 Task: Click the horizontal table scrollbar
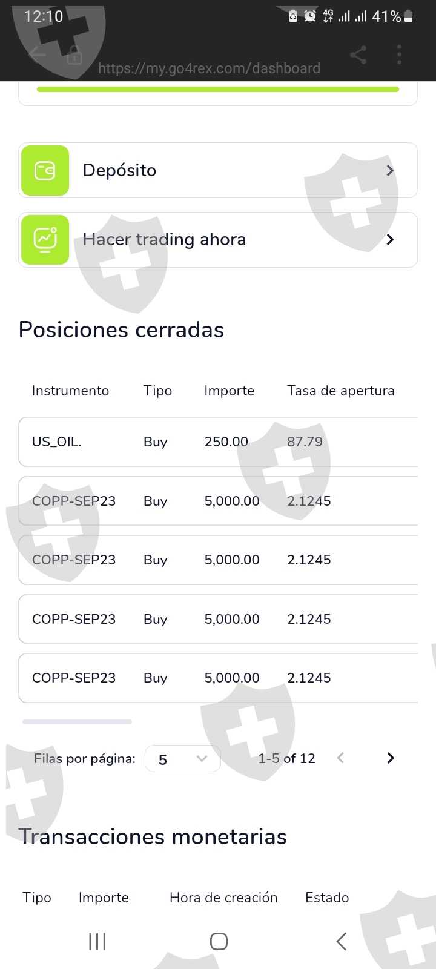pyautogui.click(x=77, y=722)
